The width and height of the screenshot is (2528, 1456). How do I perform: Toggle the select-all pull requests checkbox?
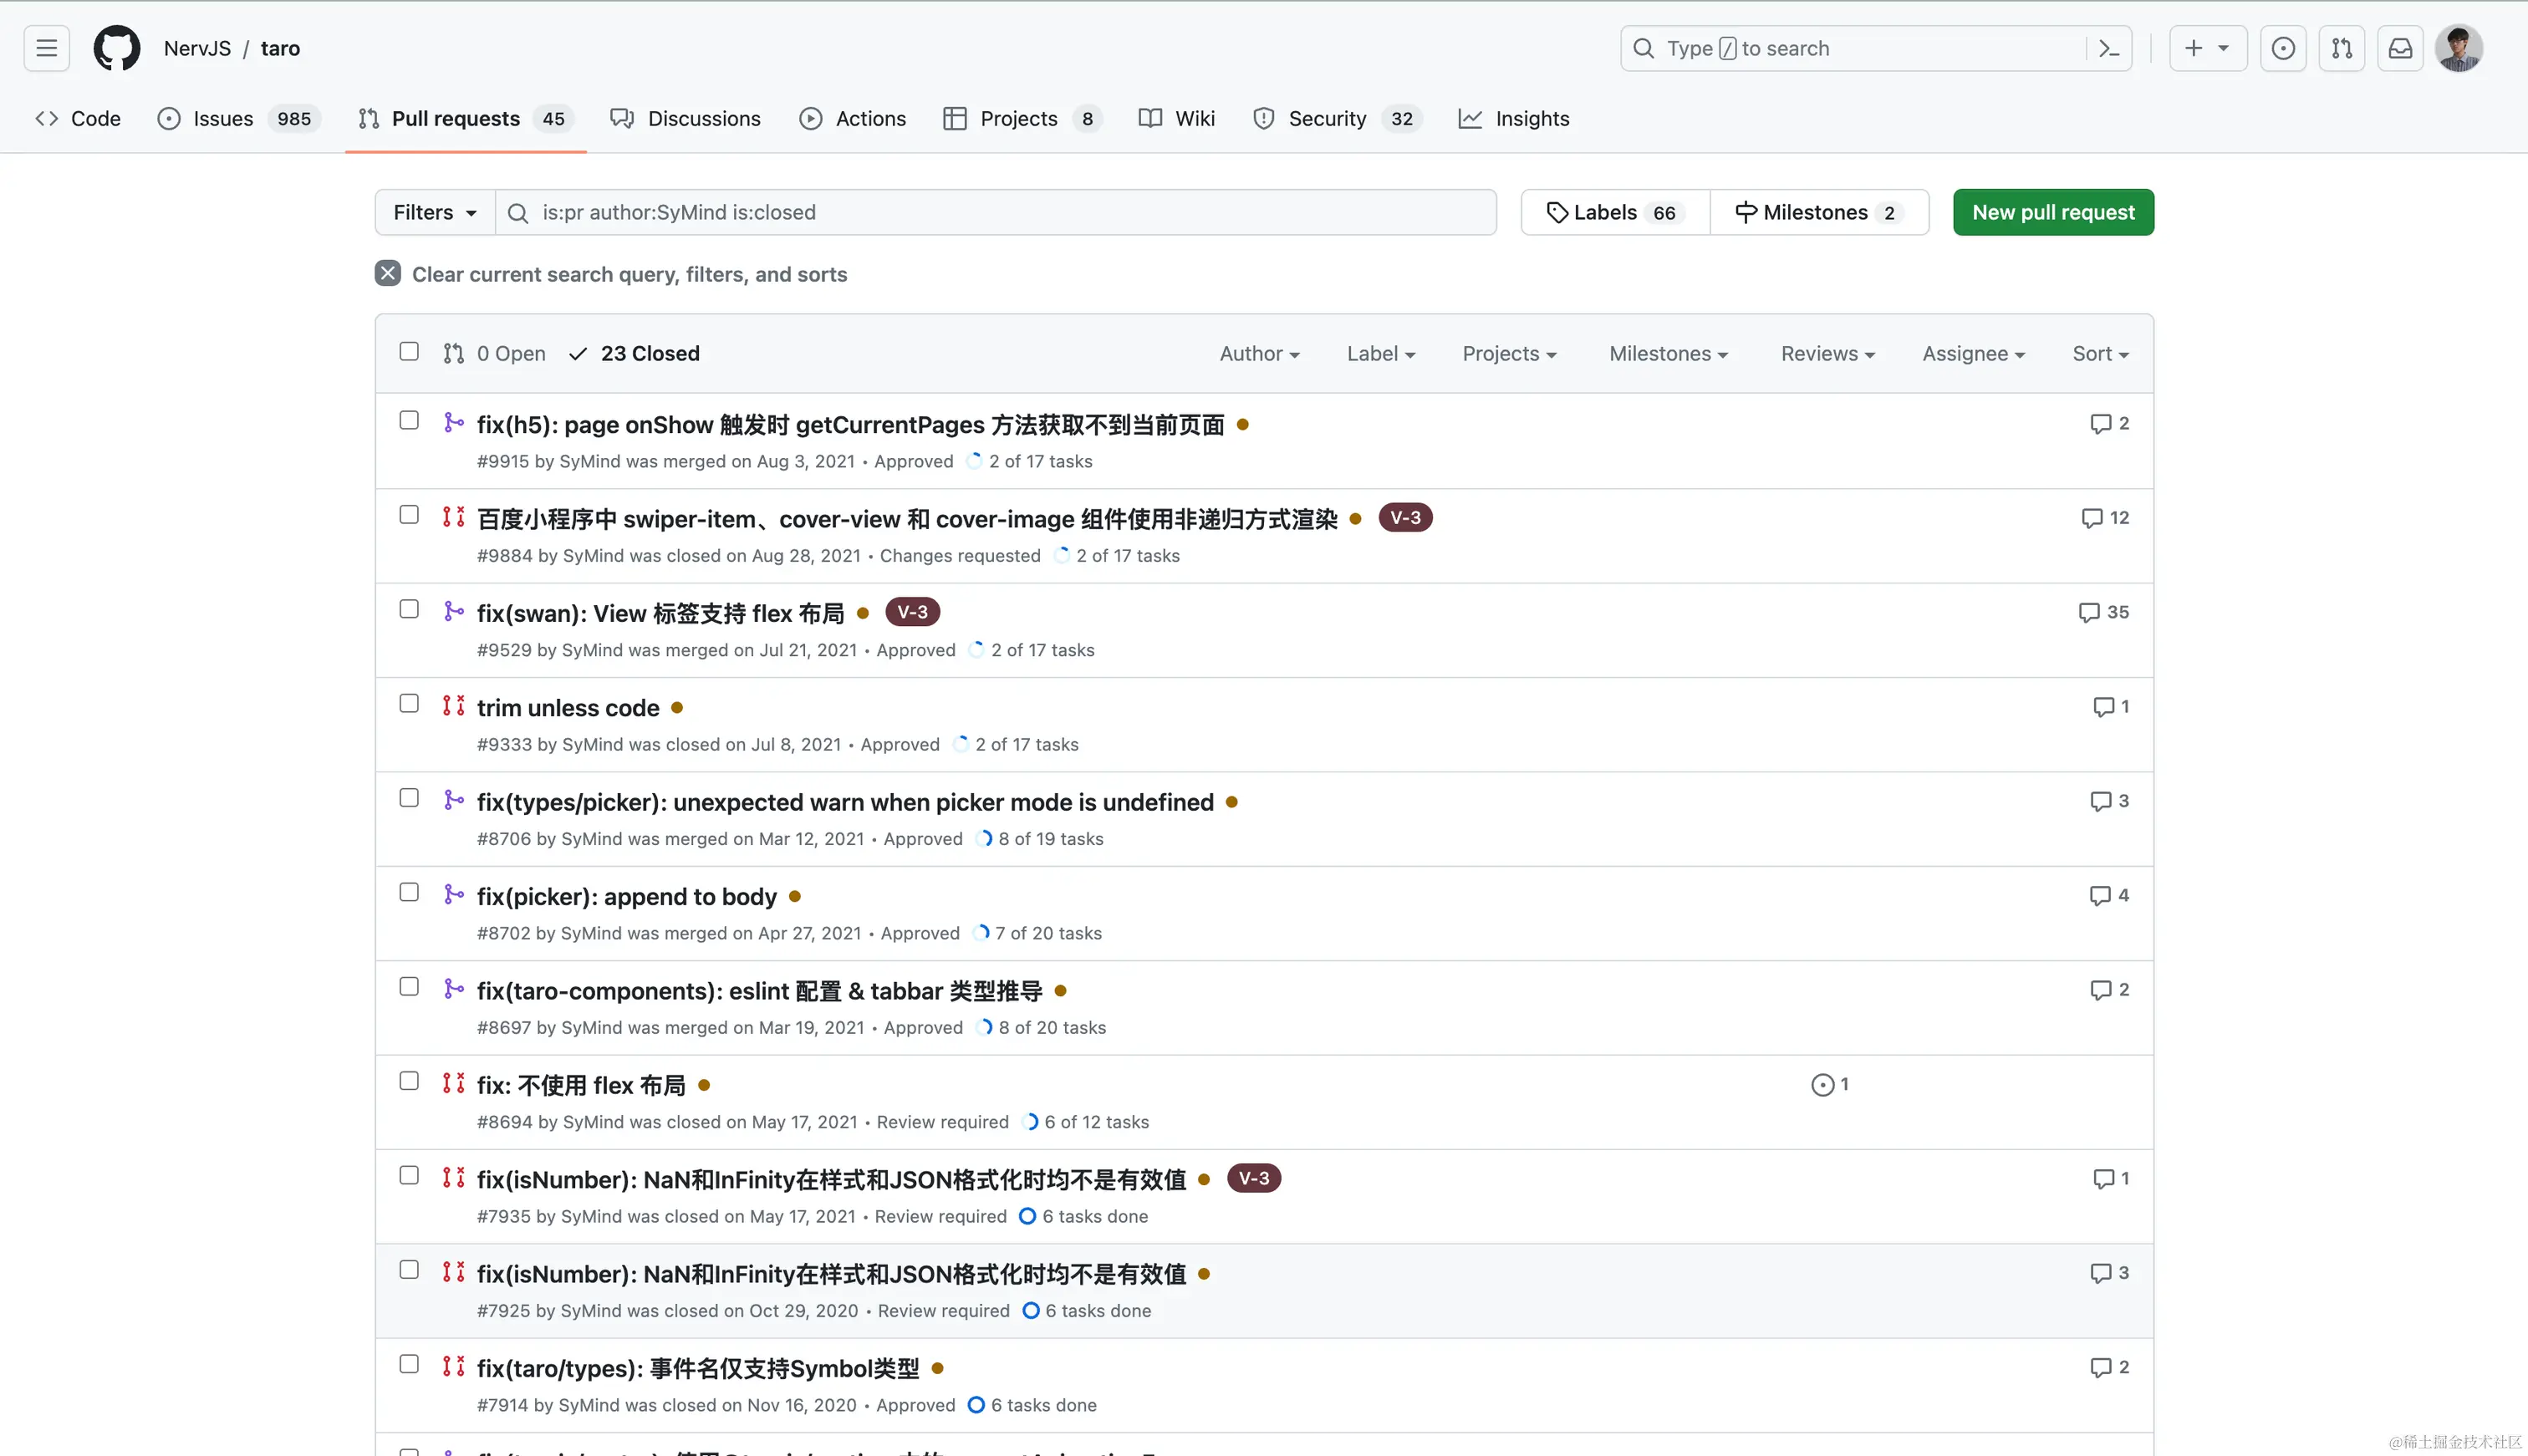tap(409, 351)
